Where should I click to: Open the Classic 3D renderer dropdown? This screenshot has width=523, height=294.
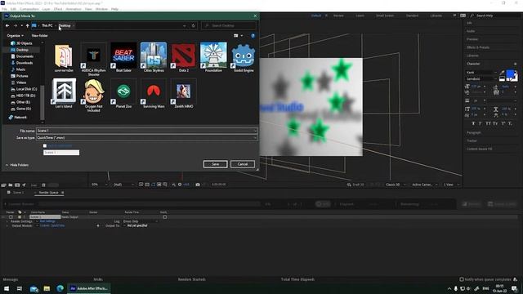[396, 185]
